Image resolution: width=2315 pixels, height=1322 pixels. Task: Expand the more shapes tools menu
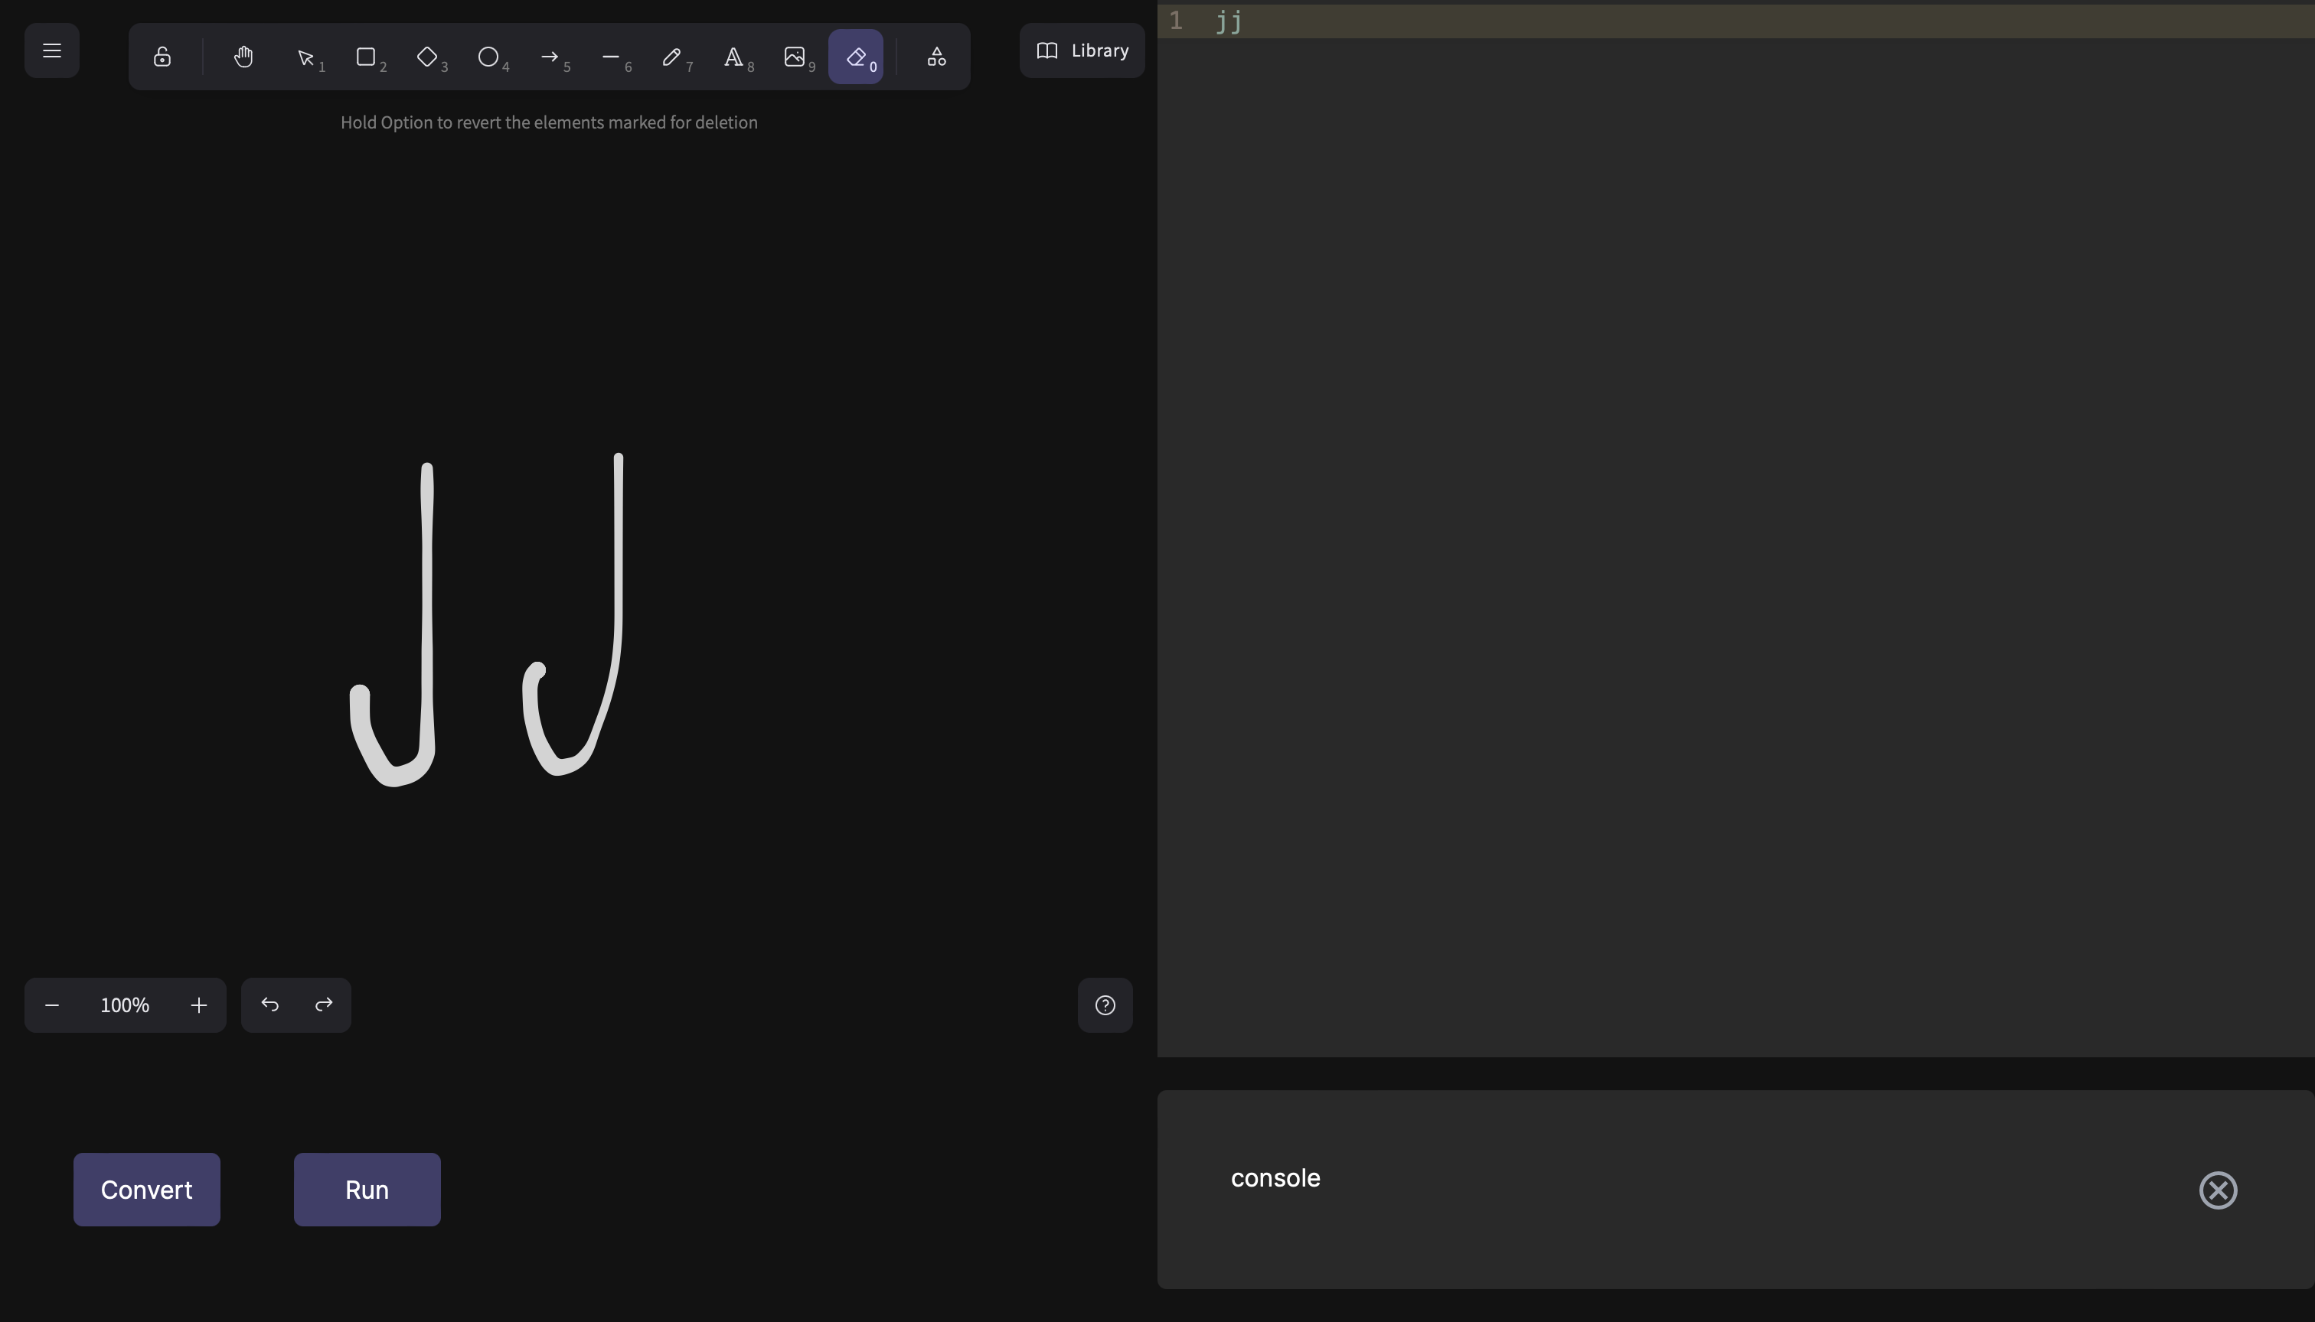pyautogui.click(x=937, y=57)
